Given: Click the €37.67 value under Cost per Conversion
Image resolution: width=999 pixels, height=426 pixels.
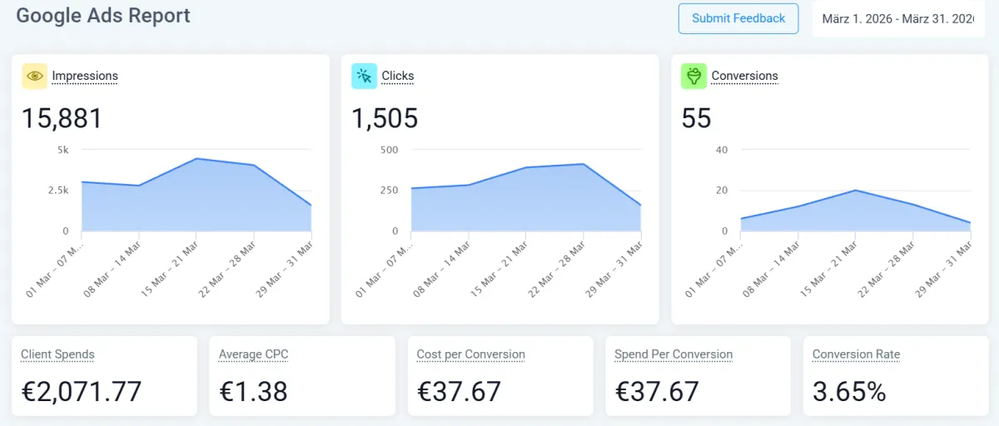Looking at the screenshot, I should [x=459, y=391].
